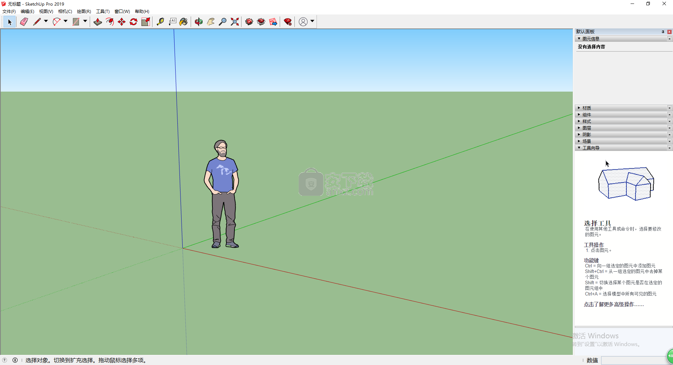673x365 pixels.
Task: Expand the 图层 panel
Action: (579, 128)
